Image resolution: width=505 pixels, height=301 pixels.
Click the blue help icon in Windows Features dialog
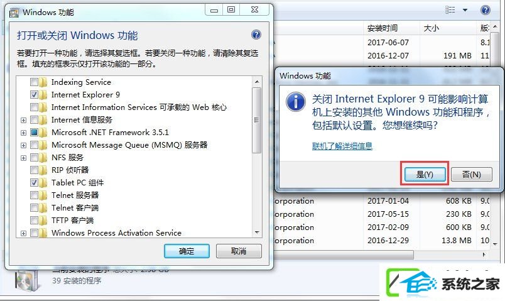click(x=256, y=35)
